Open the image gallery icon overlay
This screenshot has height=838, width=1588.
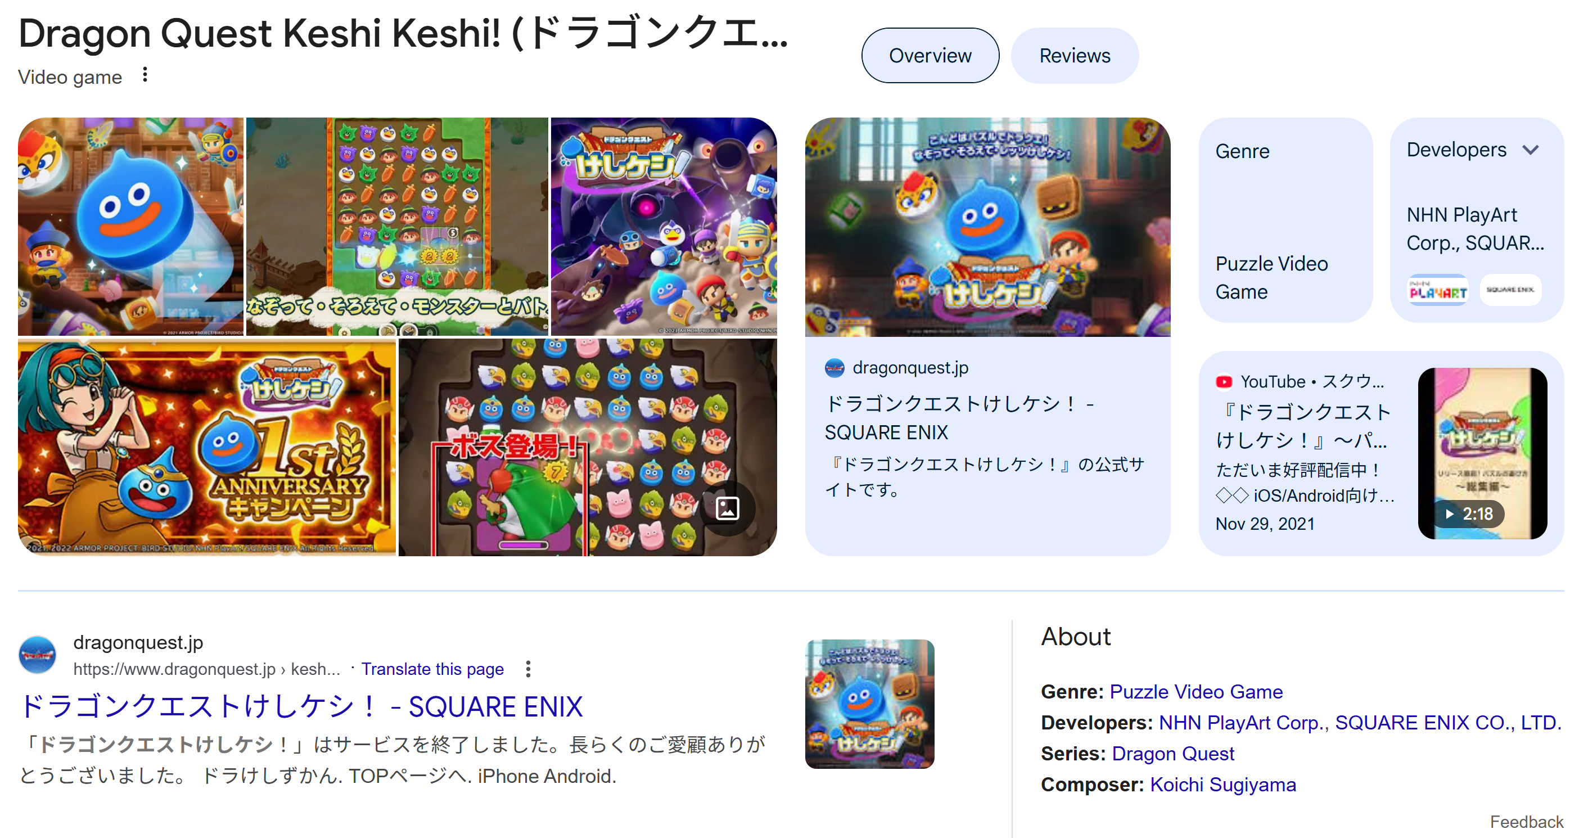coord(728,509)
